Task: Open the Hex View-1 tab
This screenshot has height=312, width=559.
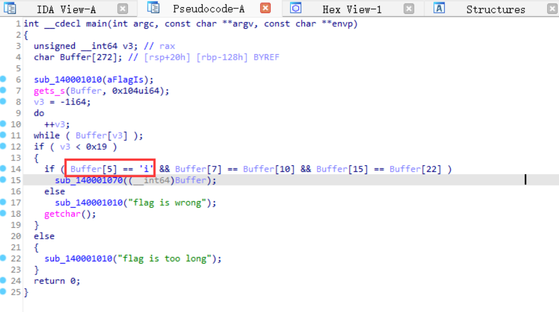Action: pyautogui.click(x=352, y=10)
